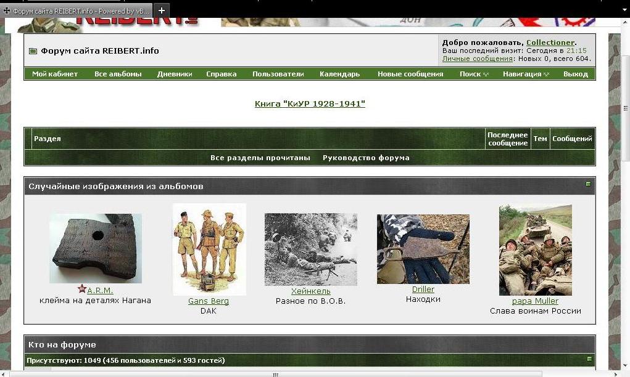Open the Справка help page
630x377 pixels.
[222, 74]
